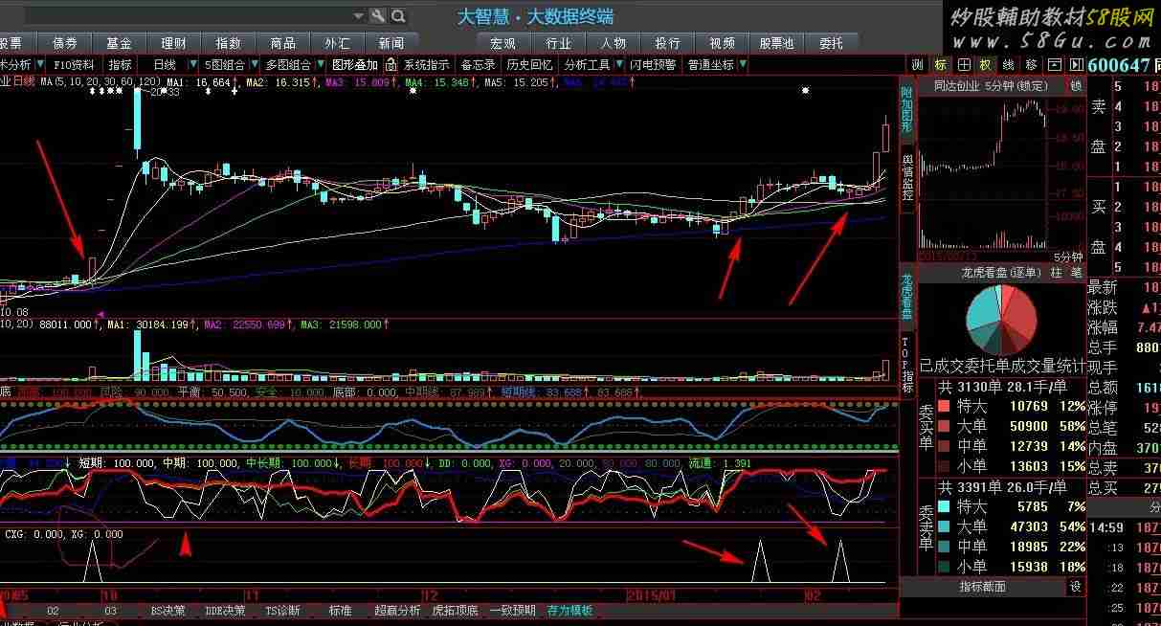Open the 新闻 news tab
Viewport: 1161px width, 626px height.
(x=391, y=43)
